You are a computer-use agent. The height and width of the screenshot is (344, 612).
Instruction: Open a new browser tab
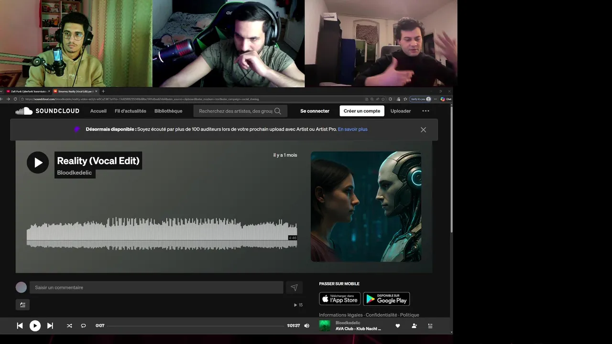point(103,91)
